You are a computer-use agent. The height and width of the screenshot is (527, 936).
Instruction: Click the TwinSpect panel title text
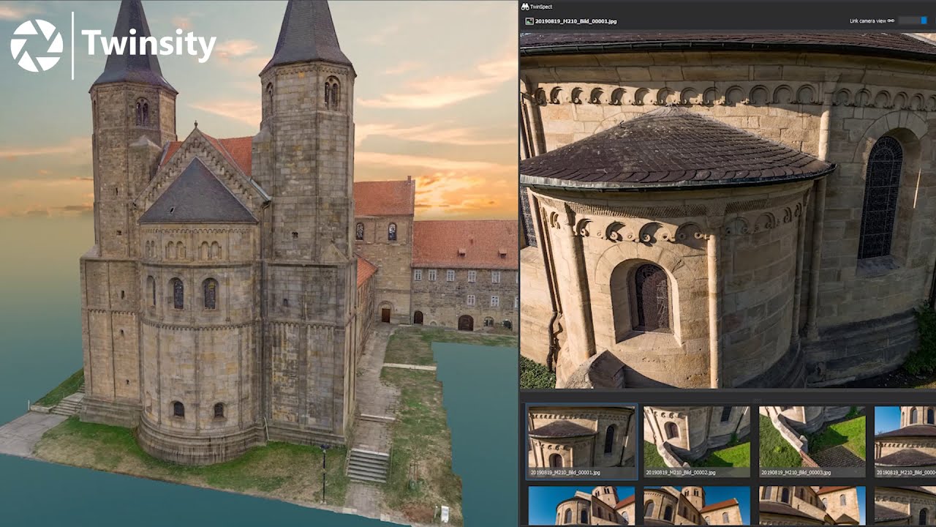[x=542, y=7]
